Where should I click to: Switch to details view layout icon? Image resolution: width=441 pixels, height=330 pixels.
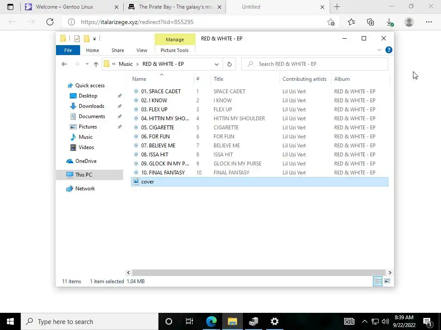tap(377, 281)
